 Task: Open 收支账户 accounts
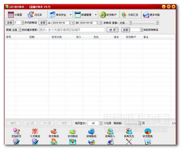[108, 15]
